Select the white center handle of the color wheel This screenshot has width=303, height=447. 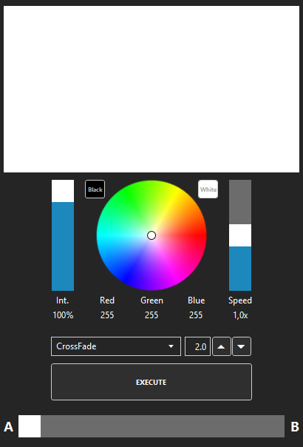pyautogui.click(x=151, y=235)
